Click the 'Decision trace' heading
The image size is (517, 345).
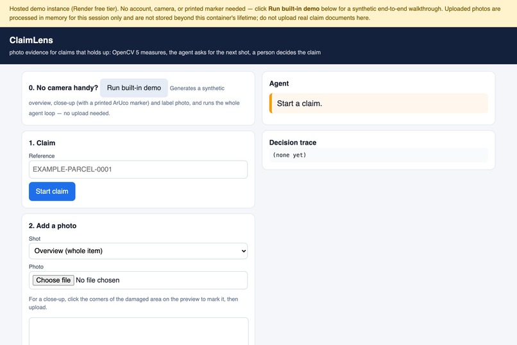292,143
